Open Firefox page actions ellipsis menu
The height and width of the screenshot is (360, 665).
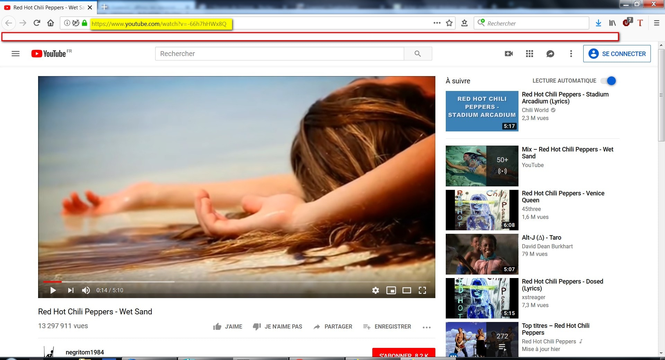(x=437, y=23)
